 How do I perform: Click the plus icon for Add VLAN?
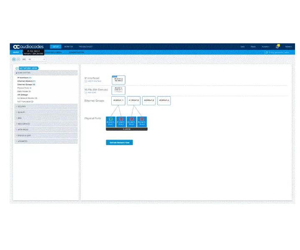coord(86,92)
